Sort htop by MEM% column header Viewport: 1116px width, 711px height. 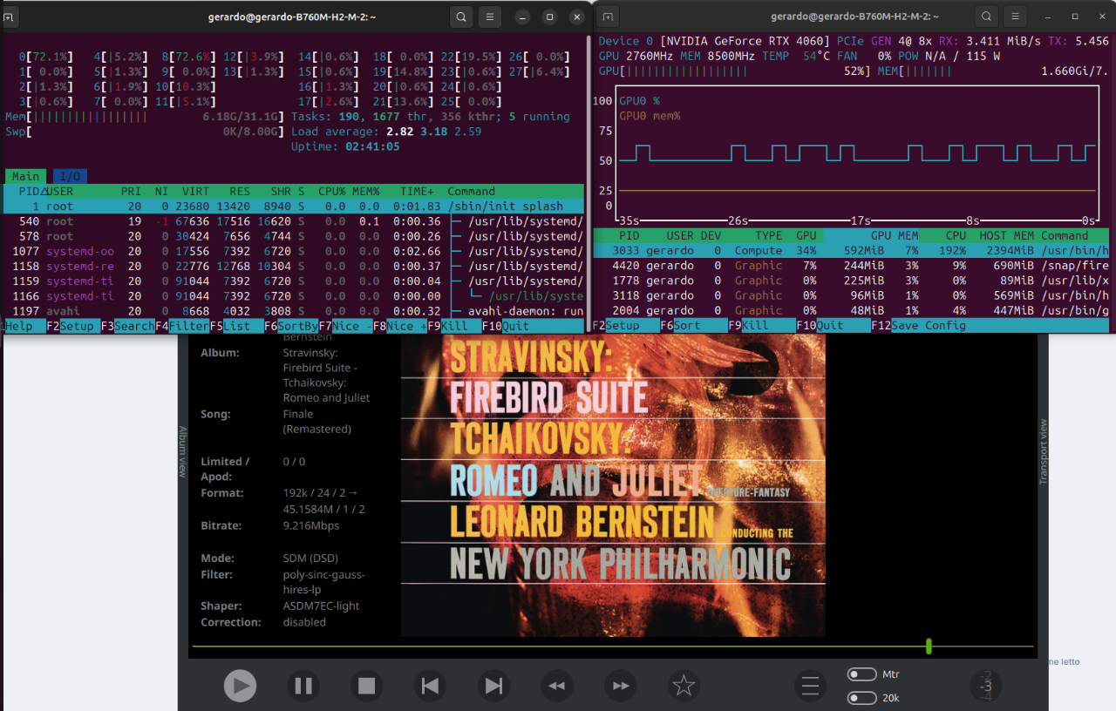[365, 192]
